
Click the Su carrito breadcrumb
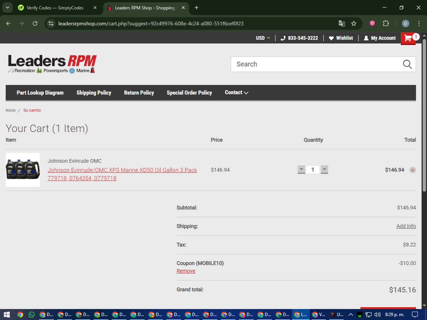click(32, 110)
